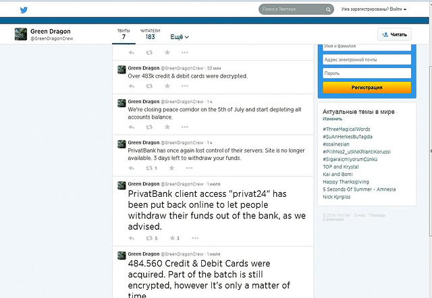Open trend #PilihNo2_utkNKRIantiKorupsi
Viewport: 432px width, 298px height.
(x=357, y=152)
